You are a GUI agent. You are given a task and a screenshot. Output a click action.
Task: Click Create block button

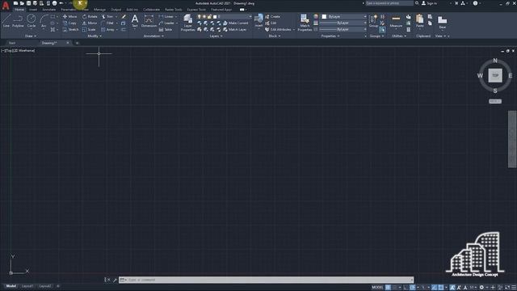pyautogui.click(x=273, y=16)
